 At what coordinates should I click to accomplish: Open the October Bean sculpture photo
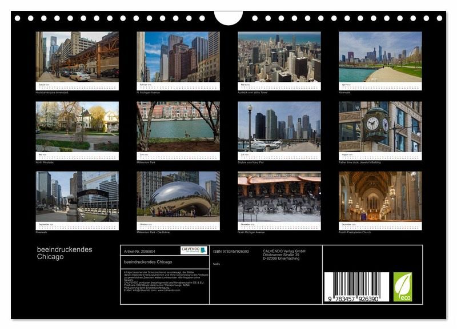point(178,196)
